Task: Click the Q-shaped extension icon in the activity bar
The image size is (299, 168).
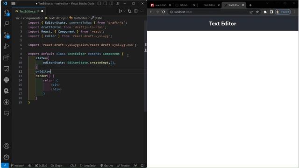Action: coord(7,91)
